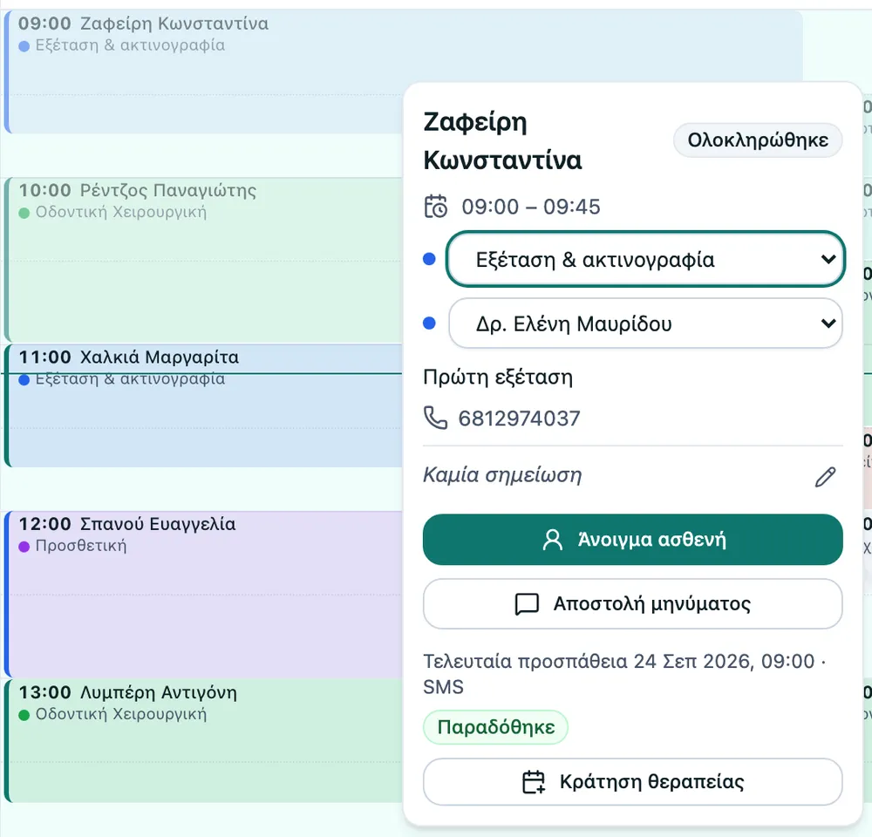Screen dimensions: 872x837
Task: Open the Δρ. Ελένη Μαυρίδου doctor dropdown
Action: tap(645, 323)
